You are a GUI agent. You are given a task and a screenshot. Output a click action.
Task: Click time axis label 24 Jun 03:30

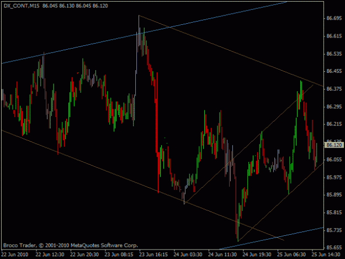[x=188, y=255]
